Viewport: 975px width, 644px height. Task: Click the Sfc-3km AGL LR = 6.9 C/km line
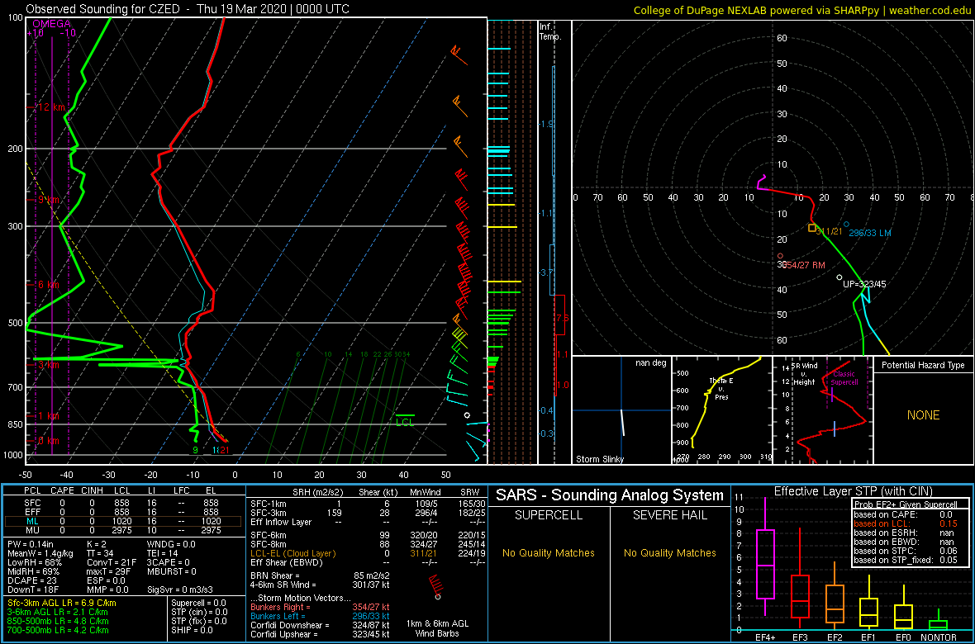click(x=62, y=603)
